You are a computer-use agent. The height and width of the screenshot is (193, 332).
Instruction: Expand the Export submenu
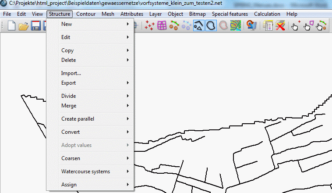pos(90,83)
